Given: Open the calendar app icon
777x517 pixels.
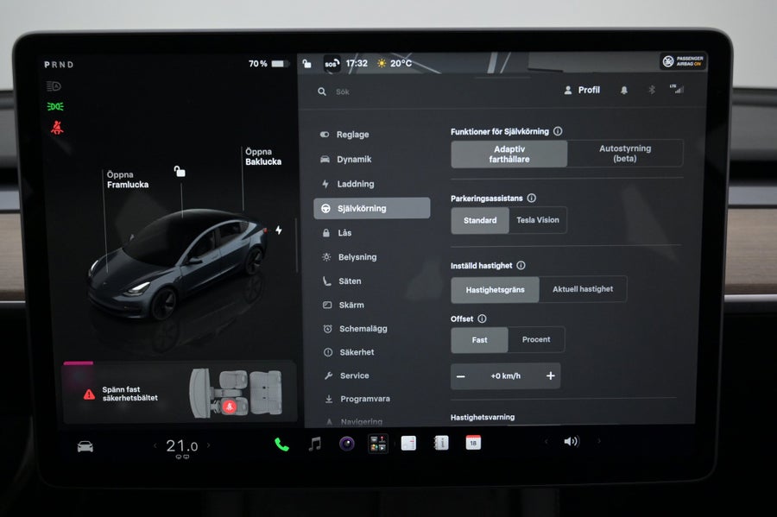Looking at the screenshot, I should pyautogui.click(x=473, y=442).
